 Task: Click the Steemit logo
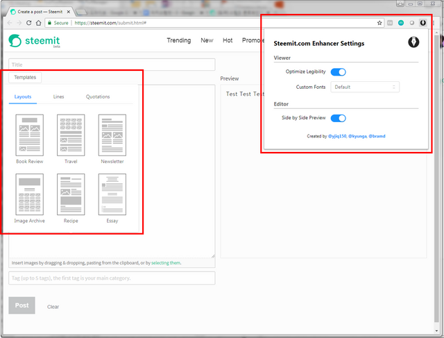[x=34, y=41]
